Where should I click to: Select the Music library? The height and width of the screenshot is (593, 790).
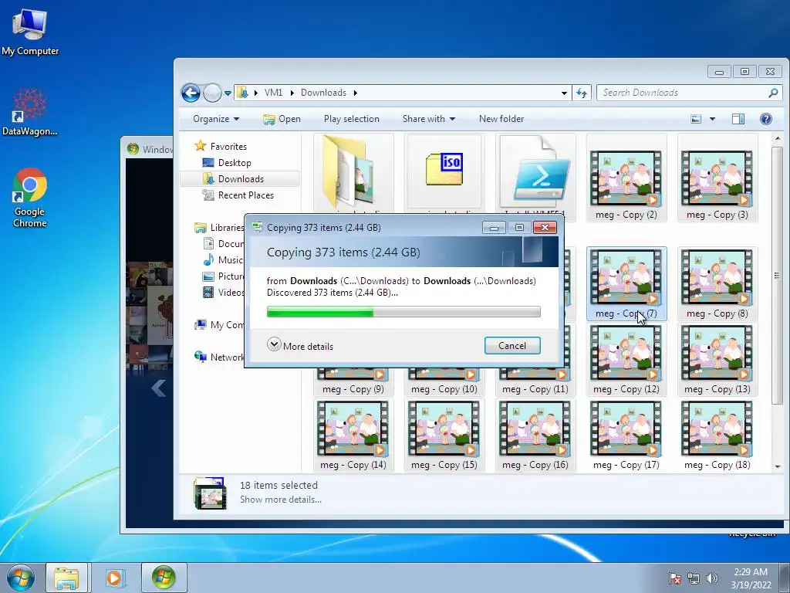click(223, 260)
